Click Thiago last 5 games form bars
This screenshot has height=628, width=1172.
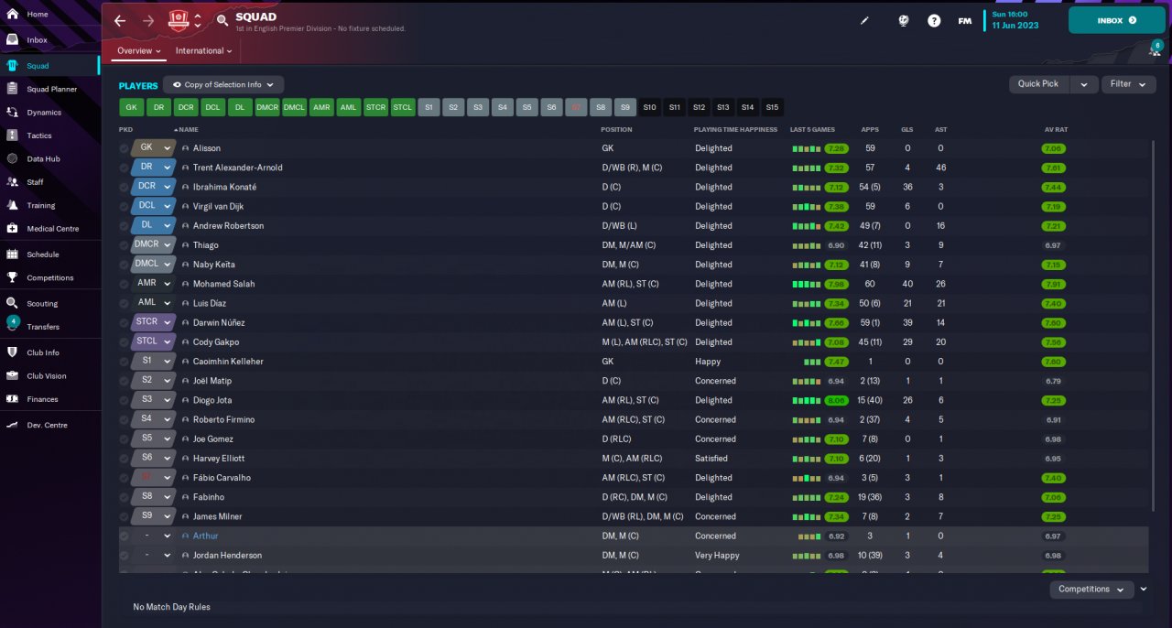[x=808, y=245]
